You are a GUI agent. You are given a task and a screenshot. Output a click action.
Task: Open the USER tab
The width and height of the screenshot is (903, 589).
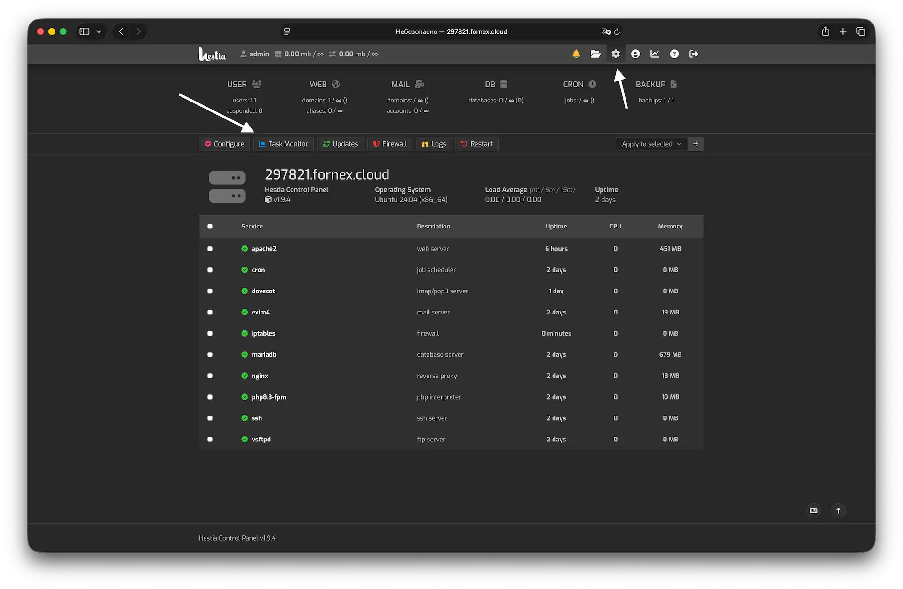click(244, 84)
